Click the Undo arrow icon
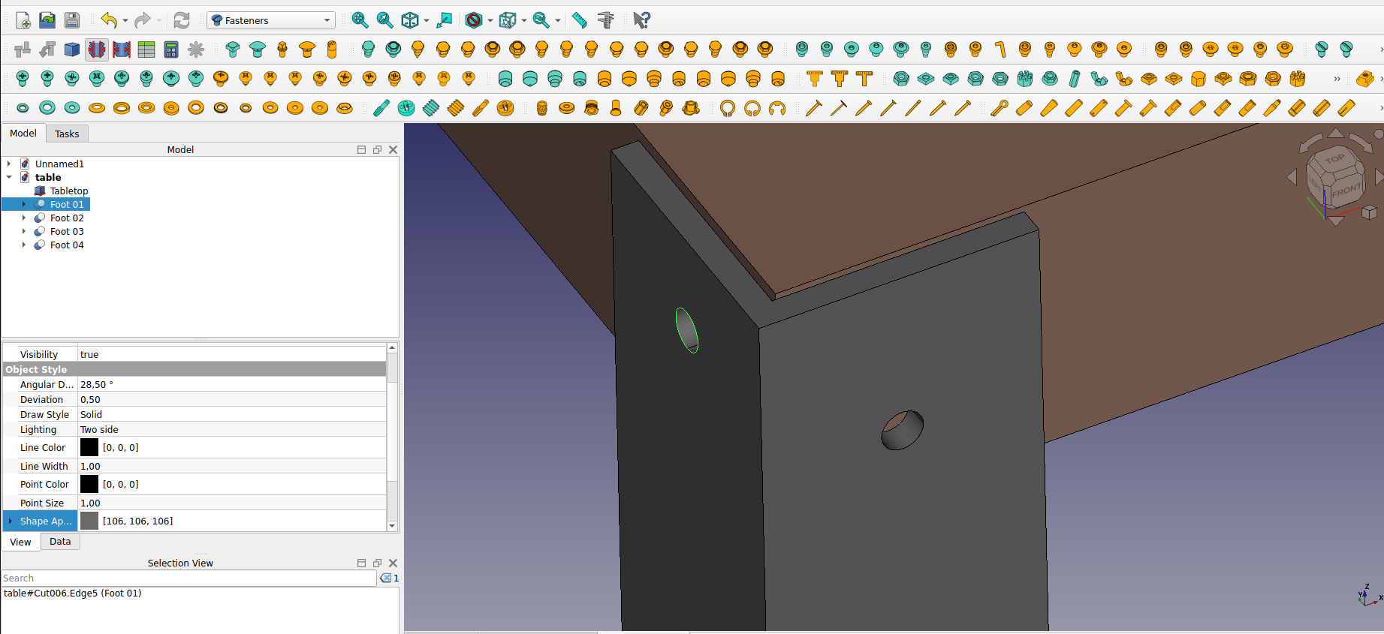 109,20
